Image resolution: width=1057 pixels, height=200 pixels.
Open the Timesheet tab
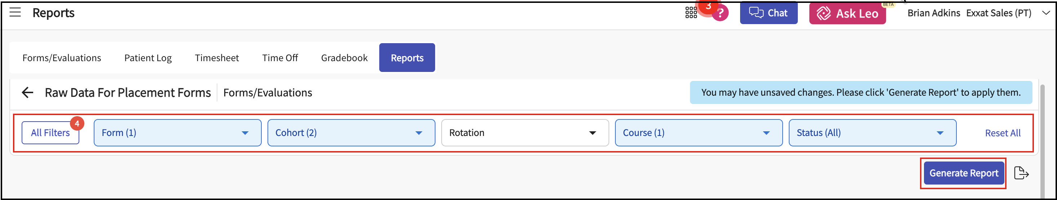(217, 58)
